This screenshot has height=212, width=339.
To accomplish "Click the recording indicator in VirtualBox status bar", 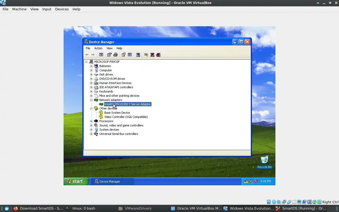I will click(304, 202).
